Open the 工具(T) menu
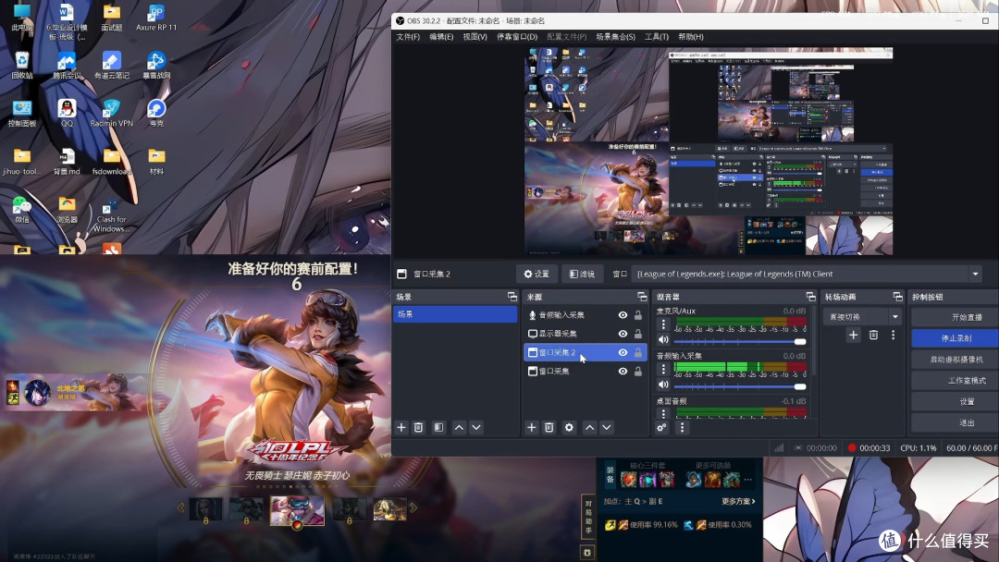 (x=656, y=37)
